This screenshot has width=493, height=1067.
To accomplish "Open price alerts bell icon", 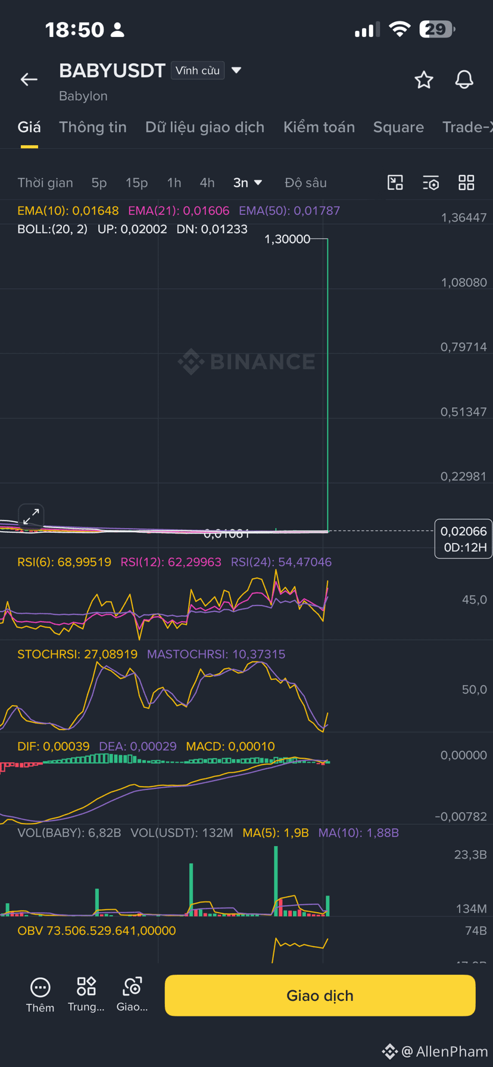I will (x=464, y=80).
